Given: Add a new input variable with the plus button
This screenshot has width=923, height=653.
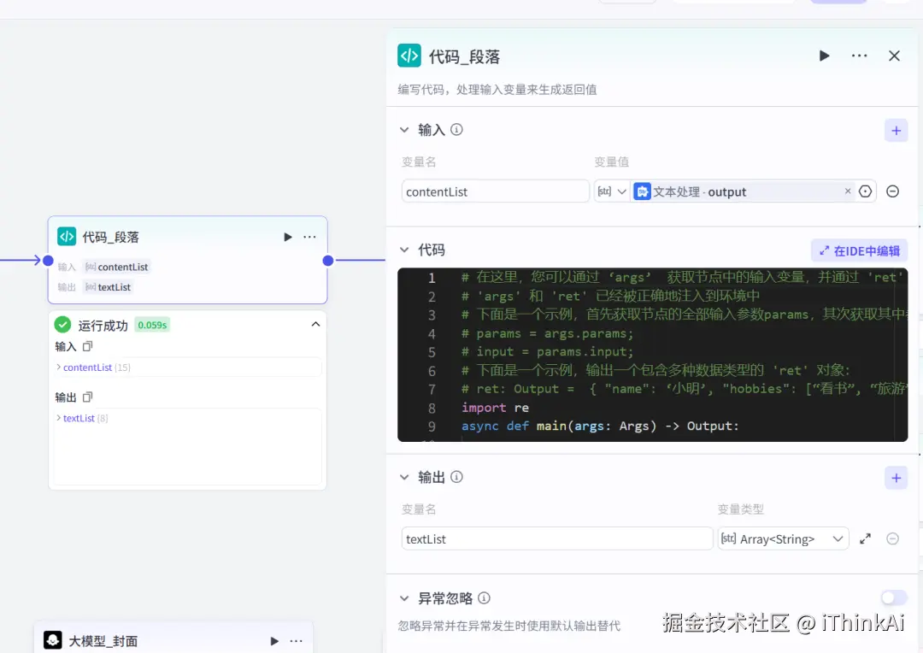Looking at the screenshot, I should (x=896, y=130).
